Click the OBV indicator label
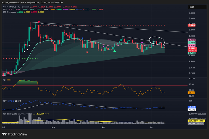The width and height of the screenshot is (209, 139). [x=4, y=101]
